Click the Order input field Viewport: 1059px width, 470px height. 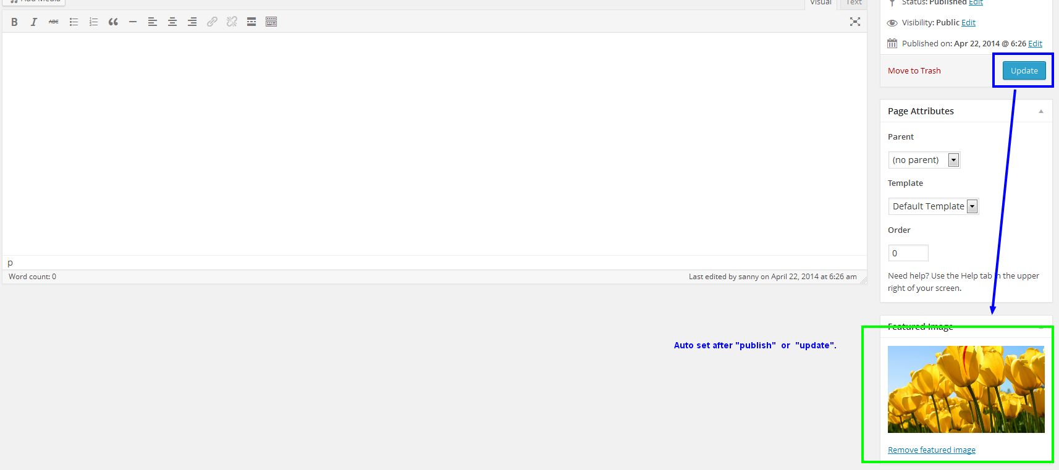tap(908, 253)
